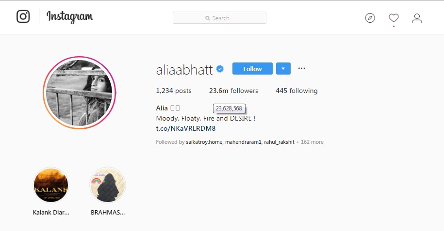
Task: Click the verified badge next to aliaabhatt
Action: coord(220,69)
